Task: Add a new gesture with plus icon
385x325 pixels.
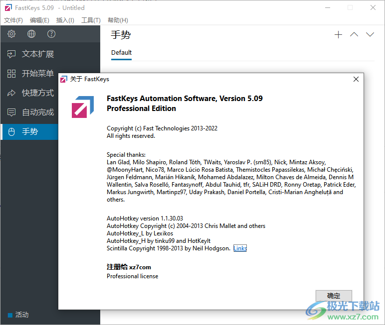Action: (x=338, y=34)
